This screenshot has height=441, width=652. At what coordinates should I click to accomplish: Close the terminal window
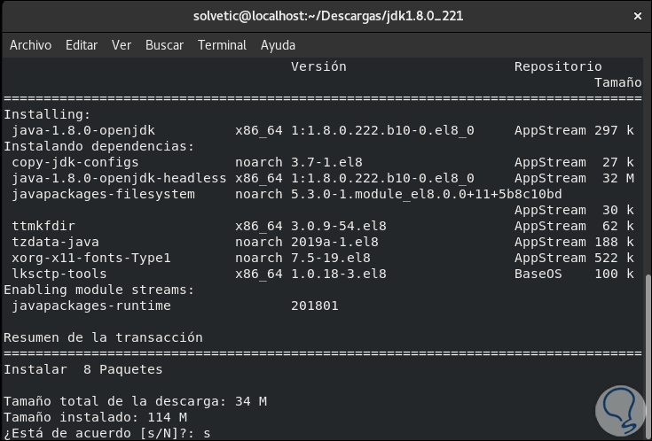(x=636, y=16)
